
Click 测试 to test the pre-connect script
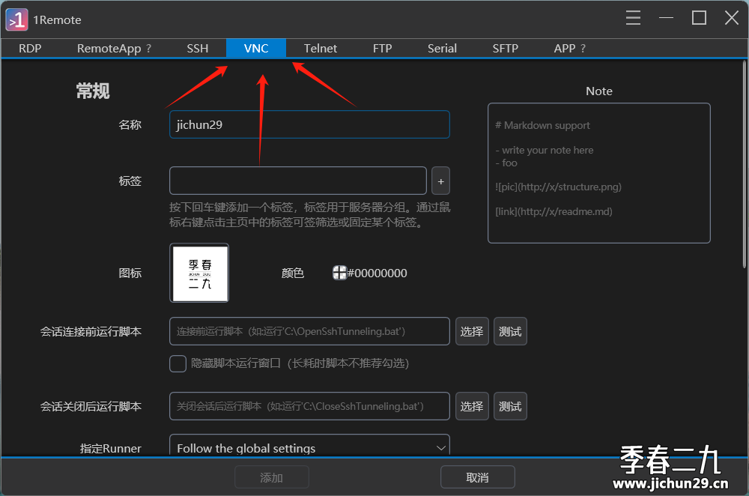point(510,331)
